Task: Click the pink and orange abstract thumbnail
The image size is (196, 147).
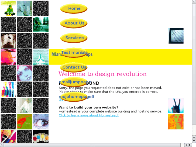Action: 9,57
